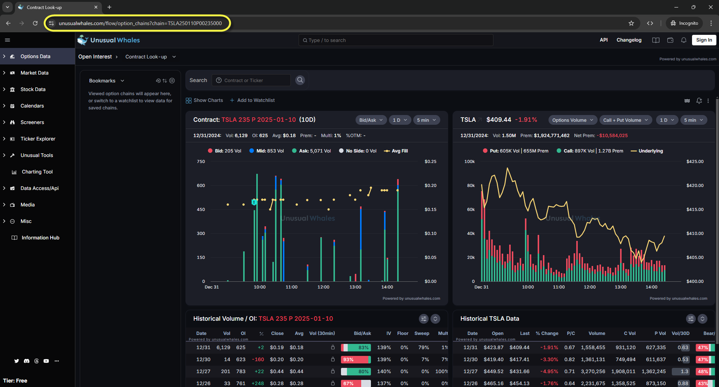Collapse Historical Volume panel toggle icon
The height and width of the screenshot is (387, 719).
[435, 319]
